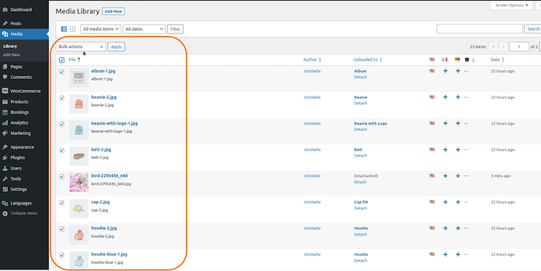Uncheck the beanie-2.jpg checkbox
Viewport: 541px width, 271px height.
click(x=62, y=98)
